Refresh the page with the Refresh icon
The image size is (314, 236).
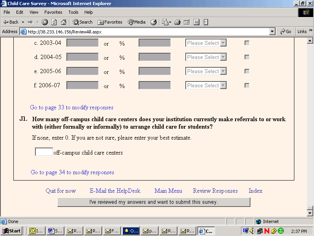(54, 22)
